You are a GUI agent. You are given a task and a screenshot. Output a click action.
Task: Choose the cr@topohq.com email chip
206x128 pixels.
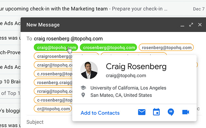[52, 109]
